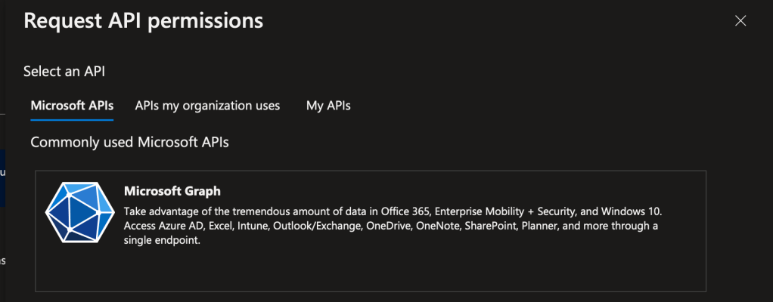Viewport: 773px width, 302px height.
Task: Click the Microsoft Graph description paragraph
Action: click(393, 226)
